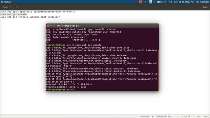Viewport: 210px width, 118px height.
Task: Create a new document with toolbar icon
Action: (17, 7)
